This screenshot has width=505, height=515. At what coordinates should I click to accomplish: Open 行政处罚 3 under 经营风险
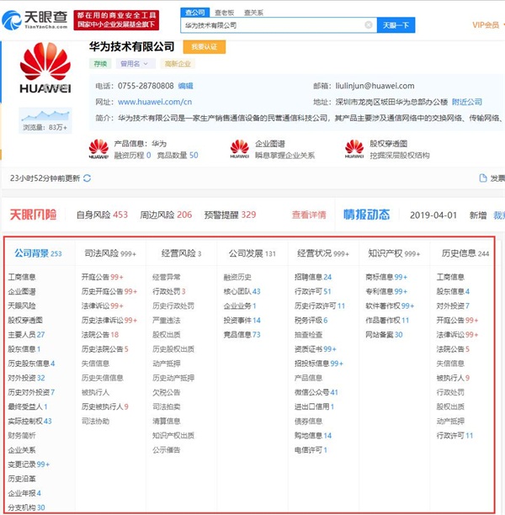[169, 291]
